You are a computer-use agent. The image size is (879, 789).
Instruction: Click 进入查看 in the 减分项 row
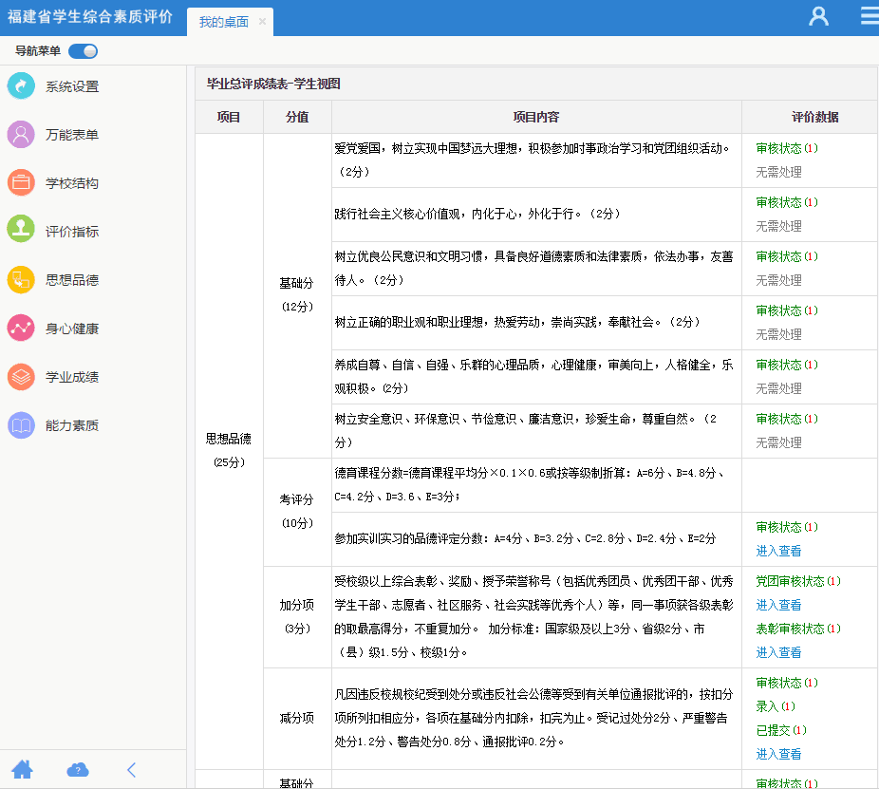coord(778,754)
